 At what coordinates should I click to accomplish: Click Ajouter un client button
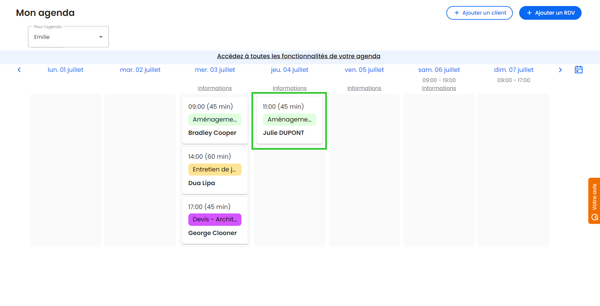(x=479, y=13)
